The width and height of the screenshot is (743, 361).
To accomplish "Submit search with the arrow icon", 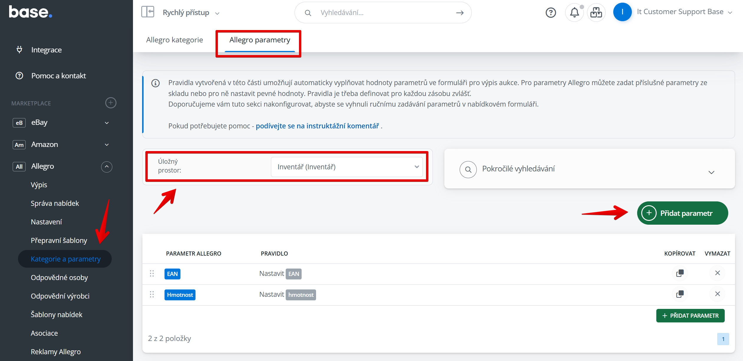I will point(460,13).
